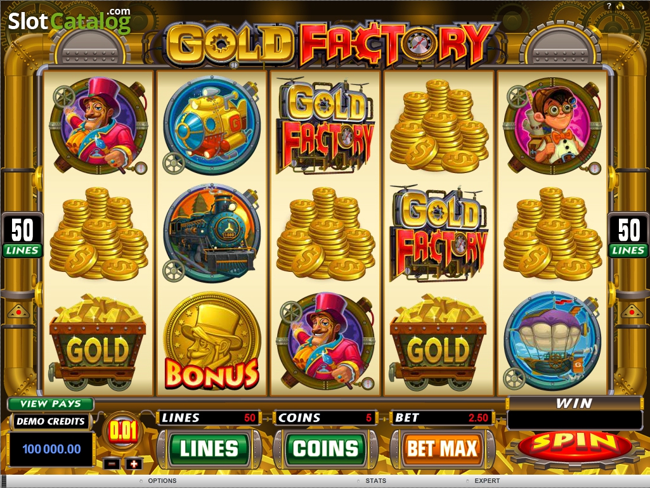Viewport: 650px width, 488px height.
Task: Click the top-left top hat gentleman symbol
Action: [x=98, y=125]
